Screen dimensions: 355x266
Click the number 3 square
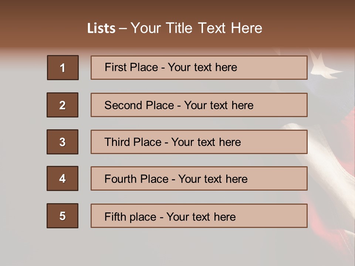(x=62, y=142)
